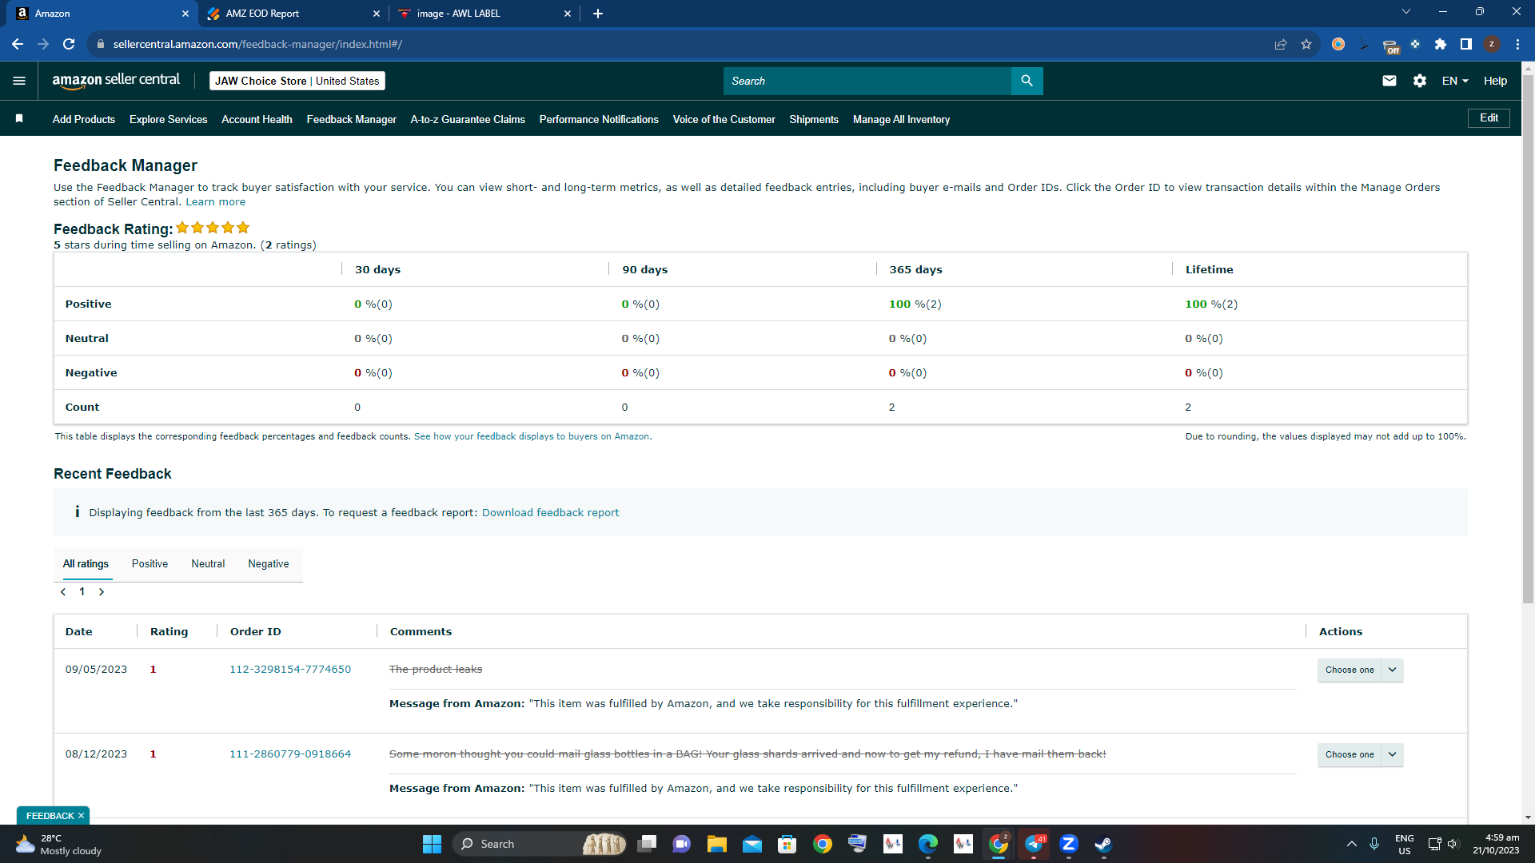Click the Seller Central search field

[x=867, y=81]
